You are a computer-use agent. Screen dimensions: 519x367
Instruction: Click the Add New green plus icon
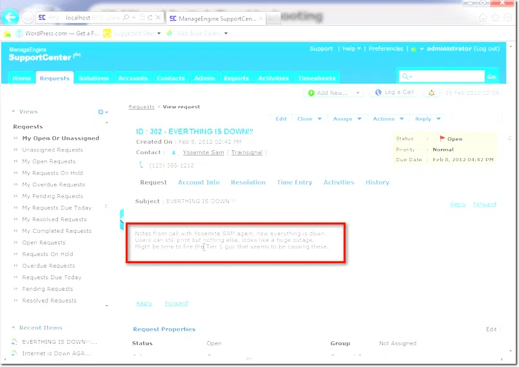point(311,93)
